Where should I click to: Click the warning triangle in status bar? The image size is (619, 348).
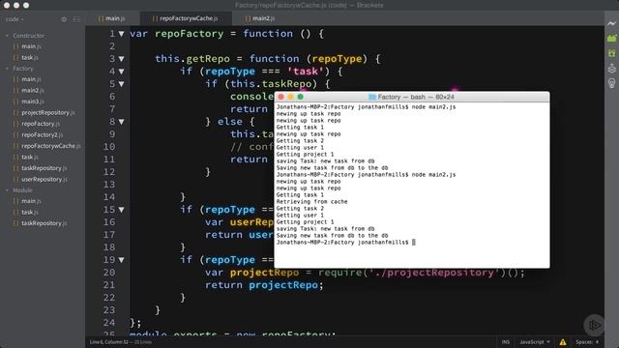[563, 342]
